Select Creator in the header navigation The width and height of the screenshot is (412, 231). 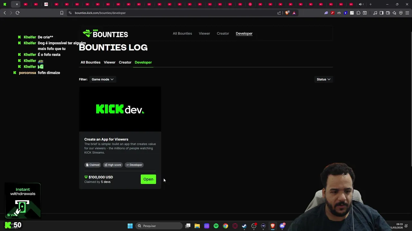(223, 33)
